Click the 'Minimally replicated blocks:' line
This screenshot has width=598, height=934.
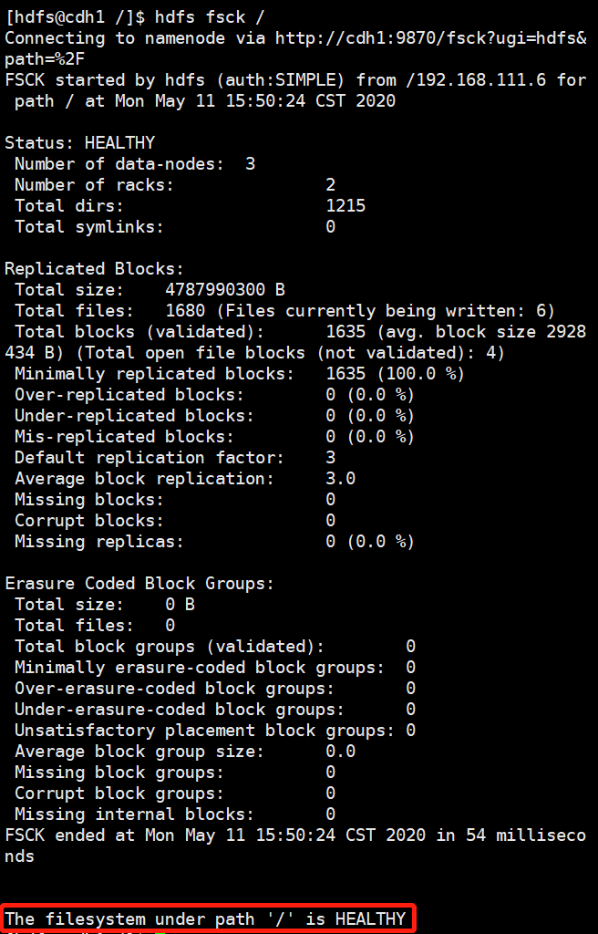point(240,373)
